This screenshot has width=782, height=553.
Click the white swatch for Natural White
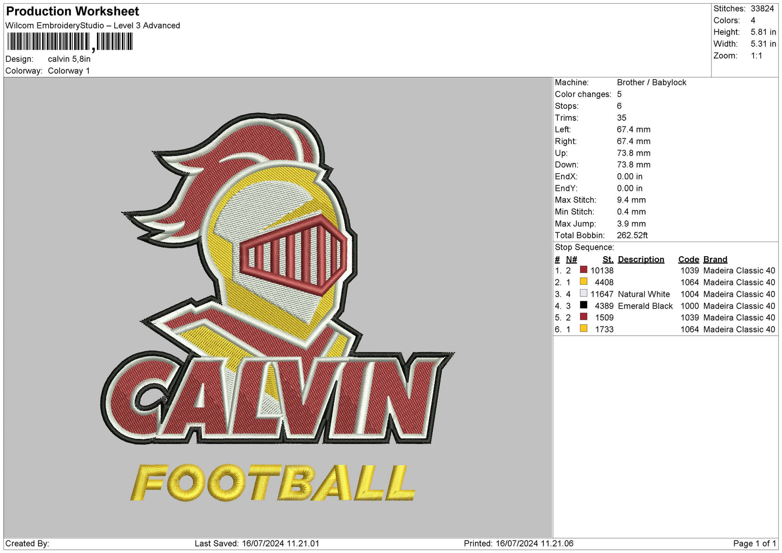click(583, 294)
